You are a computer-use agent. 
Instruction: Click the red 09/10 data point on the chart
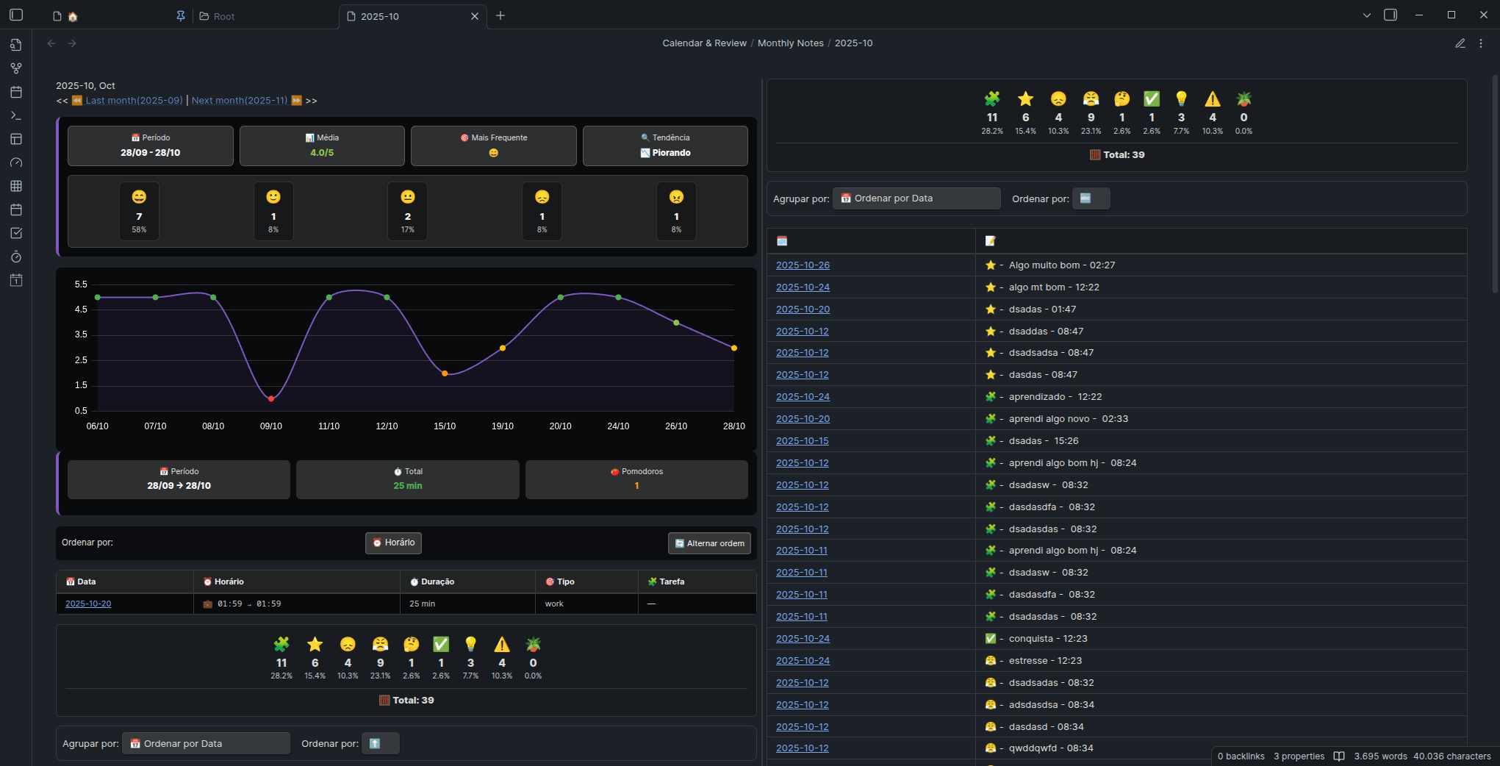271,398
